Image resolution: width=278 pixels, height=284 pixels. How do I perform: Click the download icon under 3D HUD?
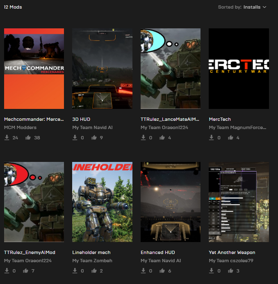(75, 138)
